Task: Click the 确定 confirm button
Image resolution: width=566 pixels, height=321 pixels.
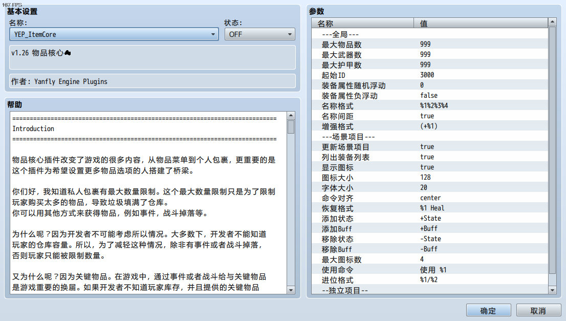Action: (x=488, y=311)
